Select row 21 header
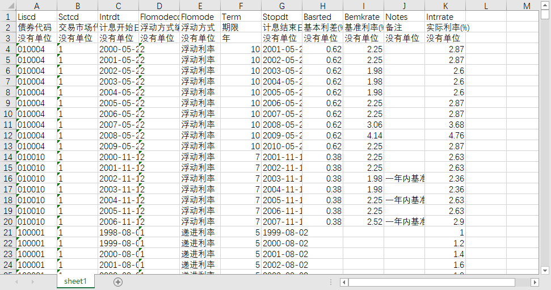Viewport: 551px width, 290px height. pyautogui.click(x=8, y=232)
